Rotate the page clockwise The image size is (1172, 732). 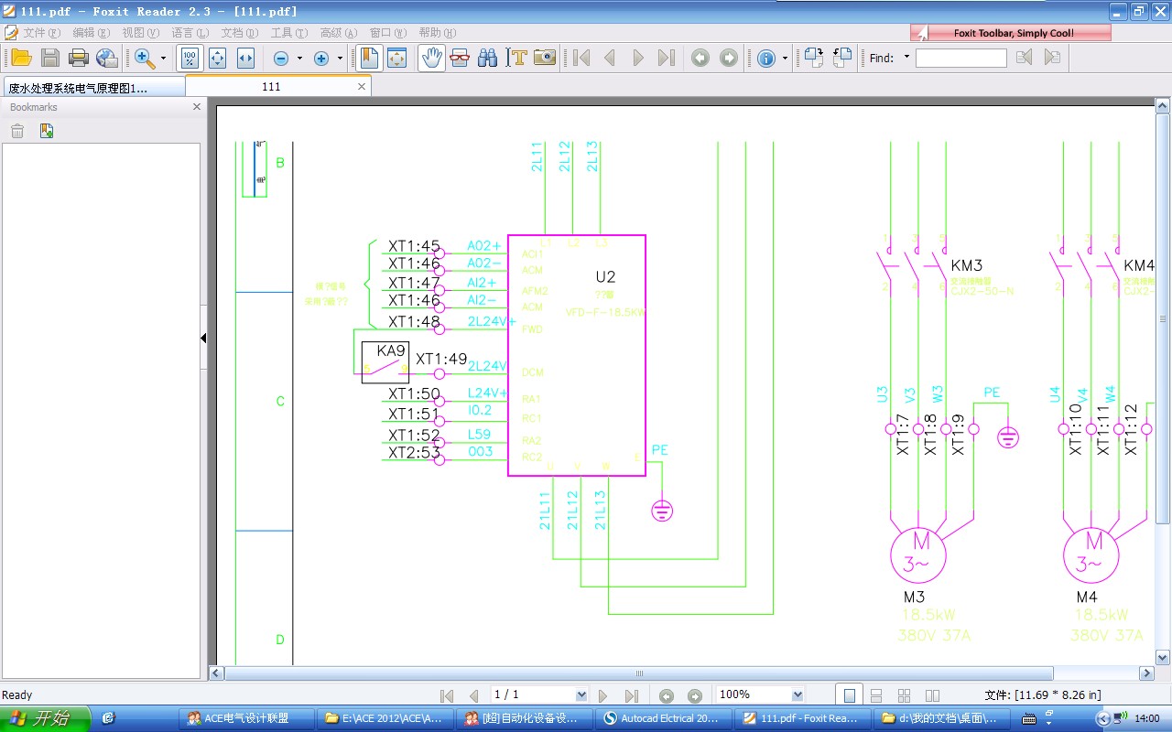[x=814, y=58]
